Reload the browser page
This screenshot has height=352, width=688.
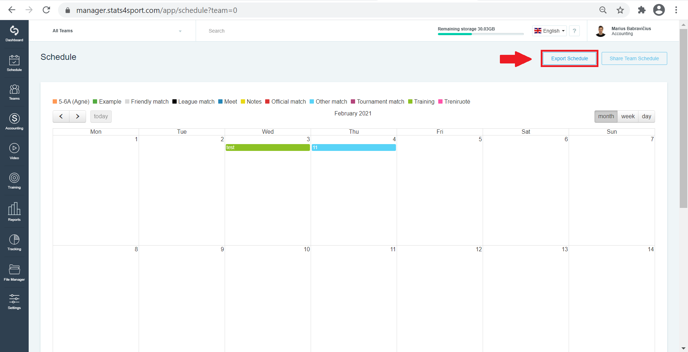click(x=46, y=10)
